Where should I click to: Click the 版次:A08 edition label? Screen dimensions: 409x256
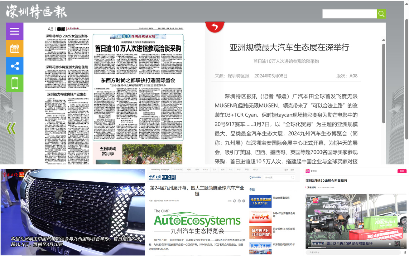click(347, 76)
